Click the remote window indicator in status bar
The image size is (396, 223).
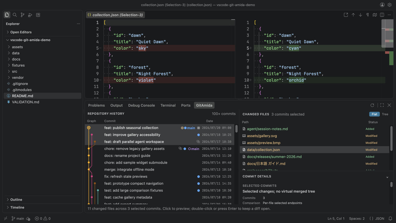point(6,219)
